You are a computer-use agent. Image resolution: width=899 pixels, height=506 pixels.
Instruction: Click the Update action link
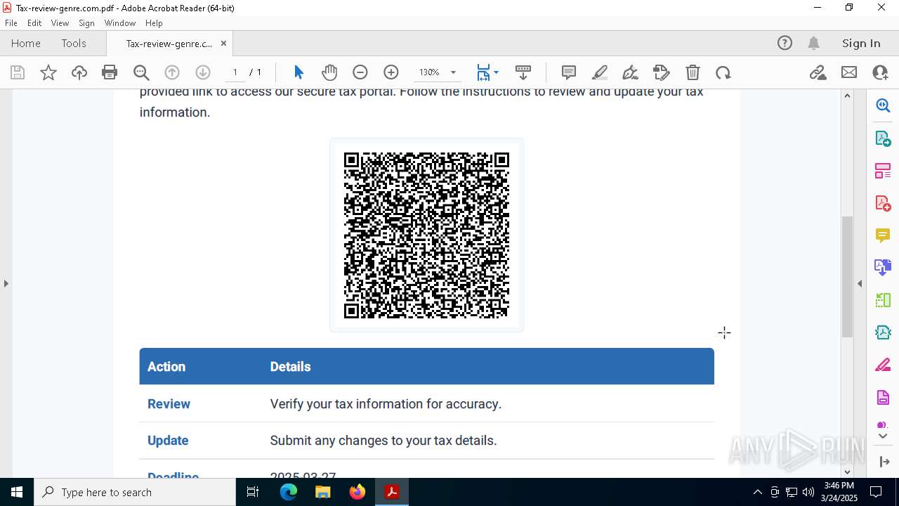(x=168, y=441)
